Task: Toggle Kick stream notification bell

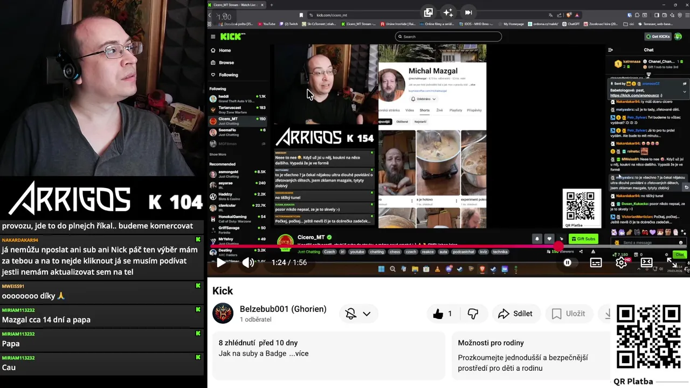Action: 537,239
